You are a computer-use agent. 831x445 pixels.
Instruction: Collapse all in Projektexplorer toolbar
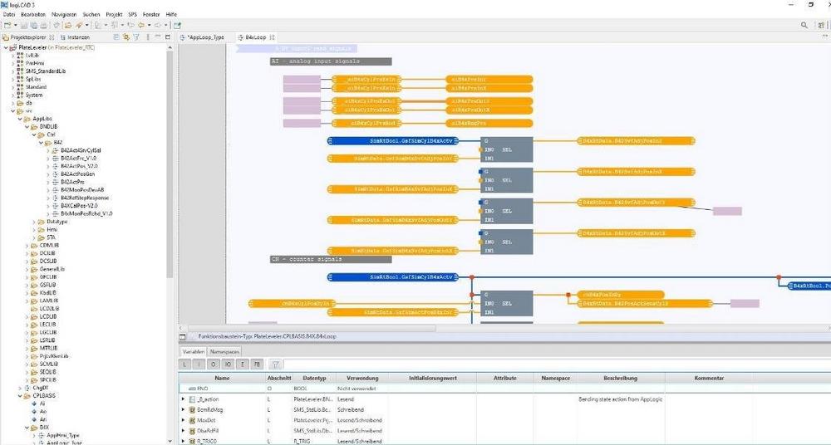click(116, 37)
